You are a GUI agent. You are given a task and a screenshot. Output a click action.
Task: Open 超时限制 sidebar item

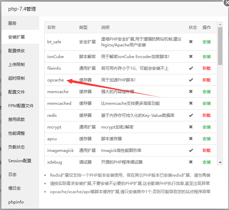[x=20, y=78]
